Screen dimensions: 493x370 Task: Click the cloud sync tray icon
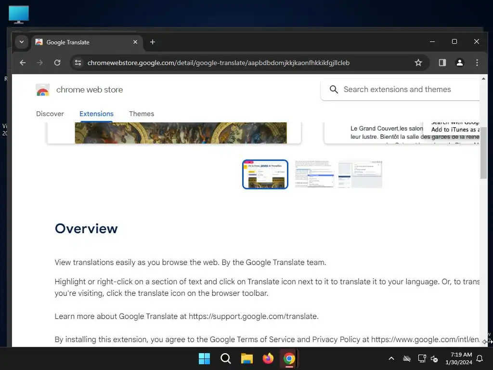coord(407,358)
